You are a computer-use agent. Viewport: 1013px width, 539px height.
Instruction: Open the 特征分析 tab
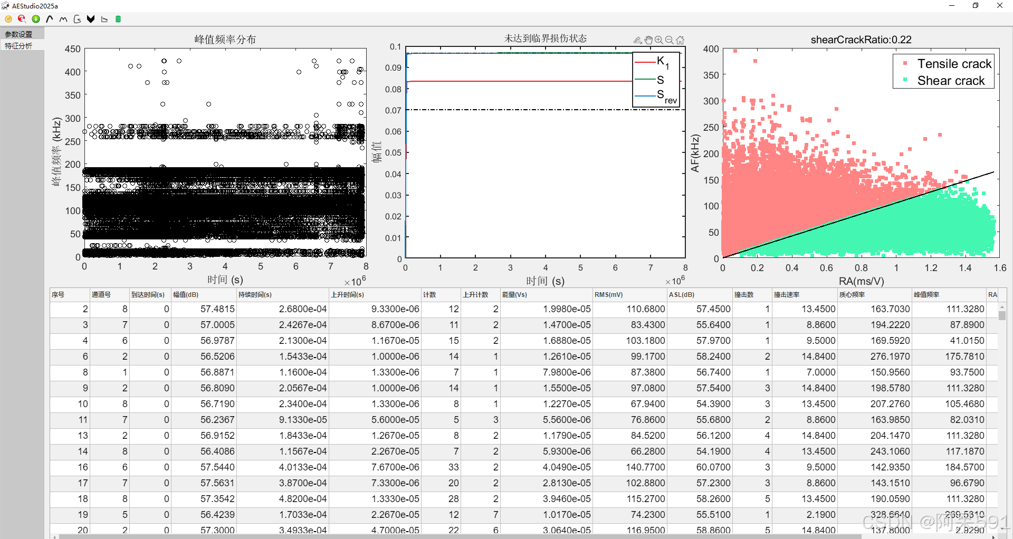[22, 46]
